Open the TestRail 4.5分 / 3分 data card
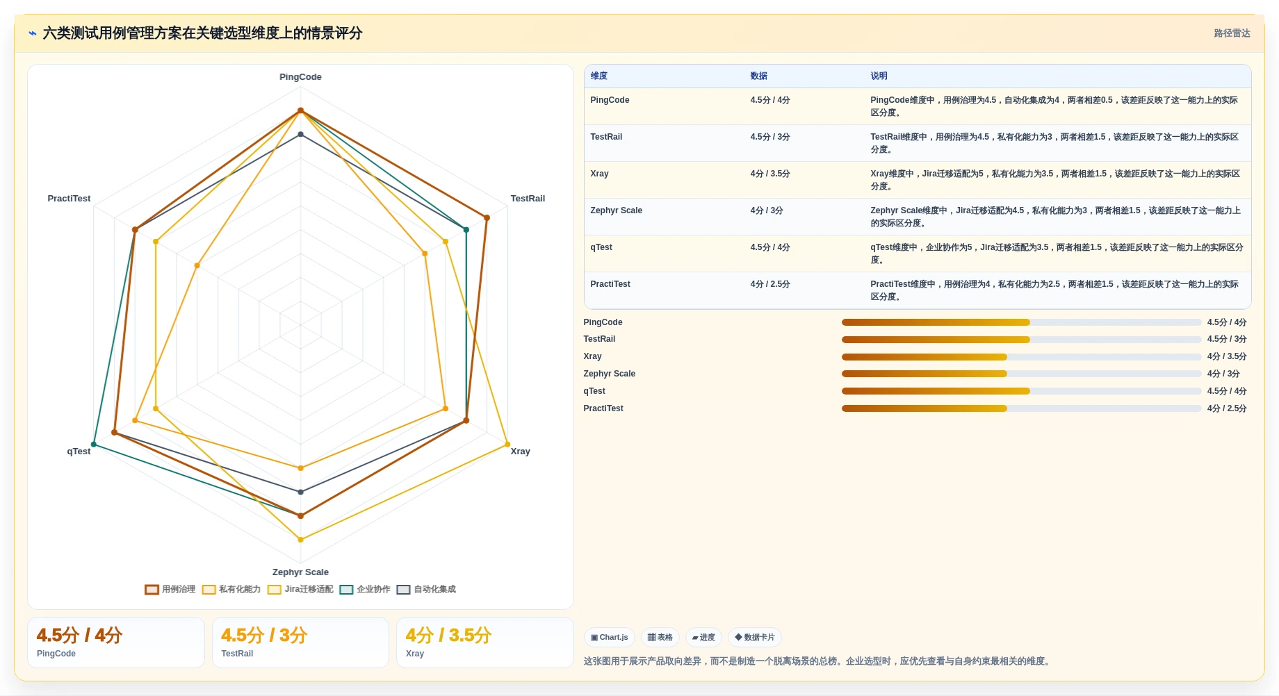This screenshot has width=1279, height=696. coord(300,643)
